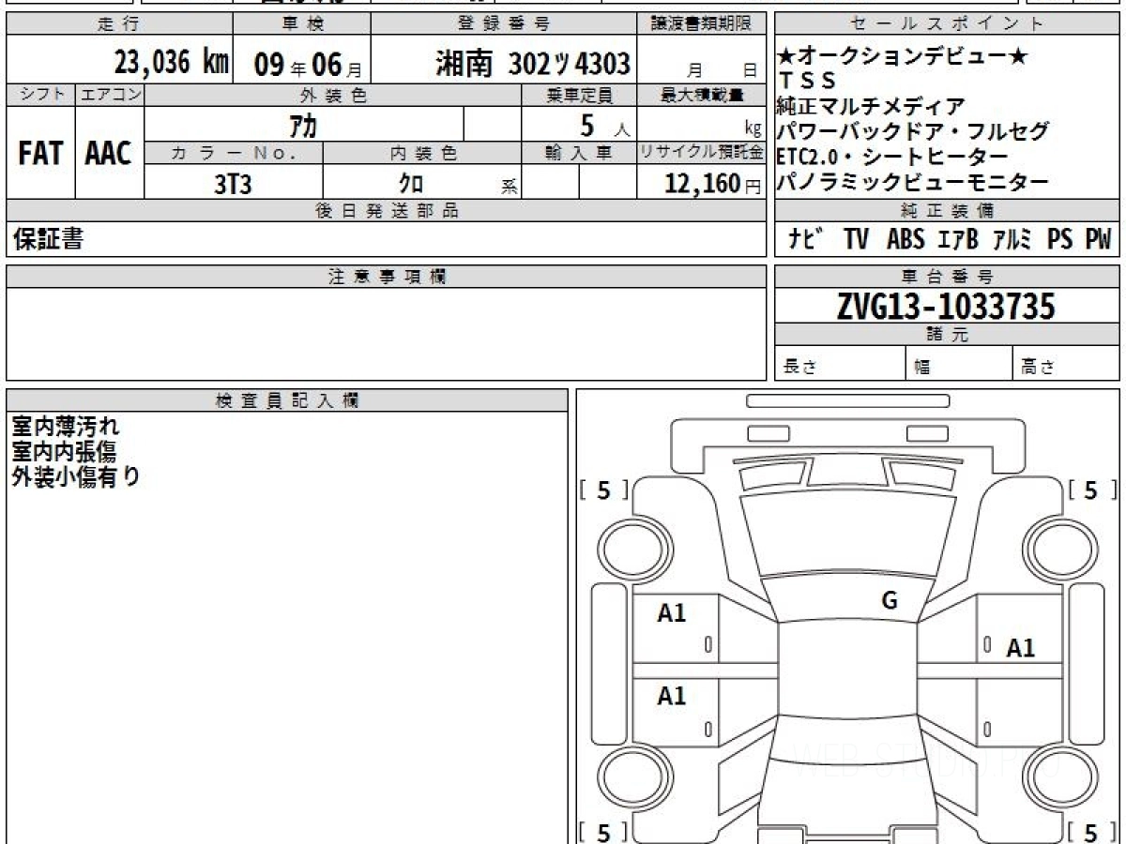Click the 幅 dimension label
Screen dimensions: 1126x844
922,368
